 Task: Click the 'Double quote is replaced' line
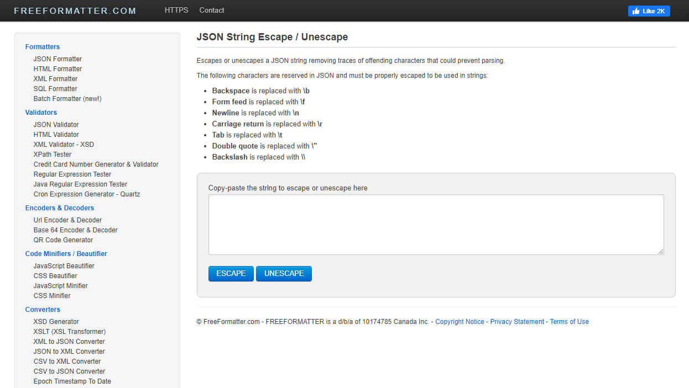(x=264, y=146)
